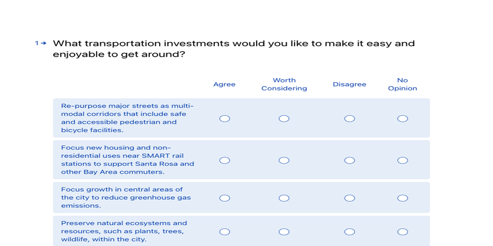Click the transportation investments question text
Image resolution: width=493 pixels, height=246 pixels.
click(234, 49)
